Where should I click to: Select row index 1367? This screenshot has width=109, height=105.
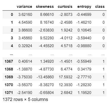click(x=9, y=61)
